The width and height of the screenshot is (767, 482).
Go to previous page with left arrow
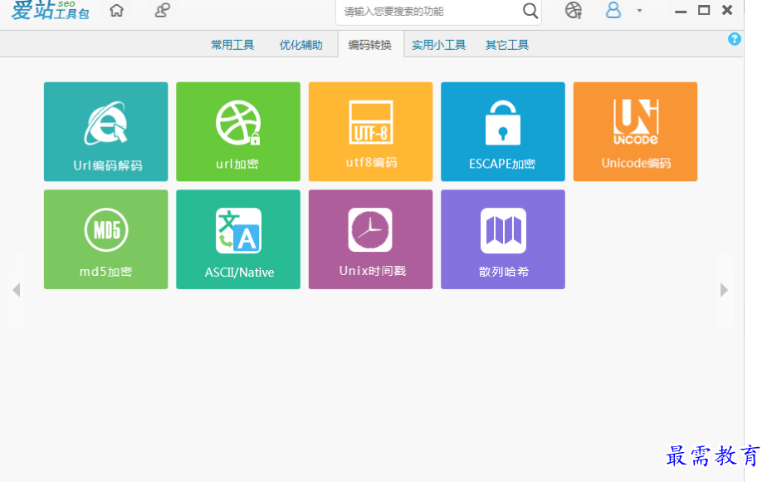pos(17,290)
